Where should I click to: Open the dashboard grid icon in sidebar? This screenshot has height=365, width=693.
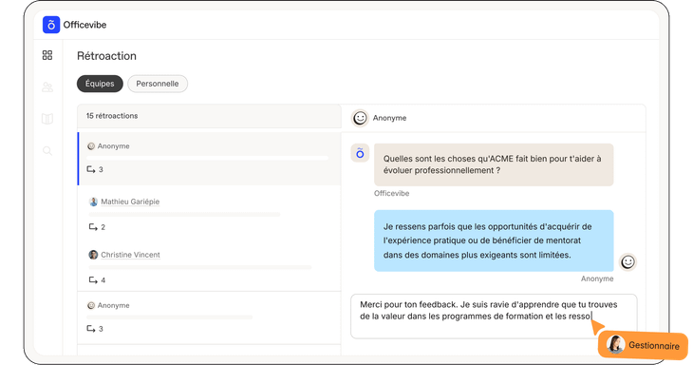[47, 55]
